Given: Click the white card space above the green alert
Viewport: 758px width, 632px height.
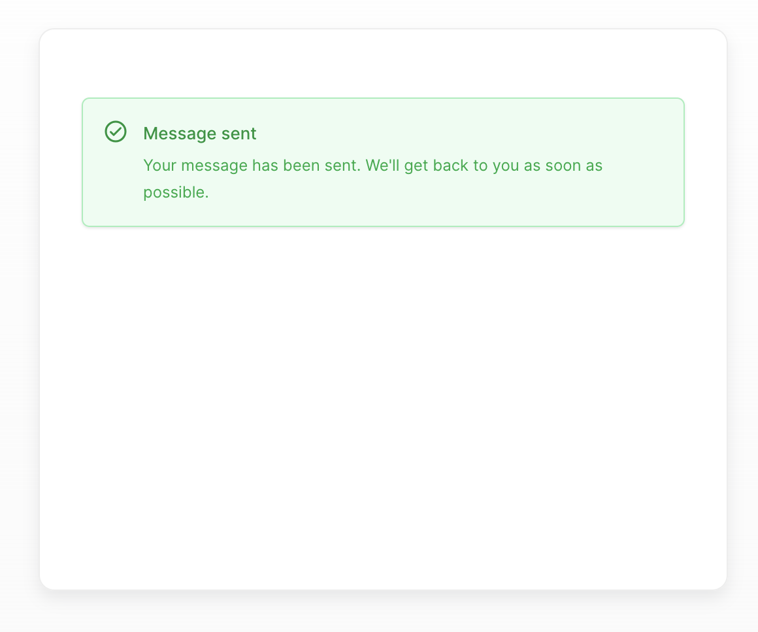Looking at the screenshot, I should point(383,63).
